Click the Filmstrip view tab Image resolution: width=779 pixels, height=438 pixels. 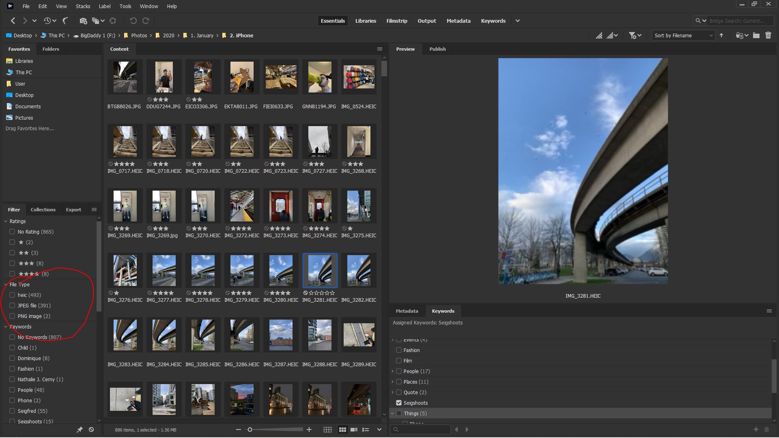point(396,21)
